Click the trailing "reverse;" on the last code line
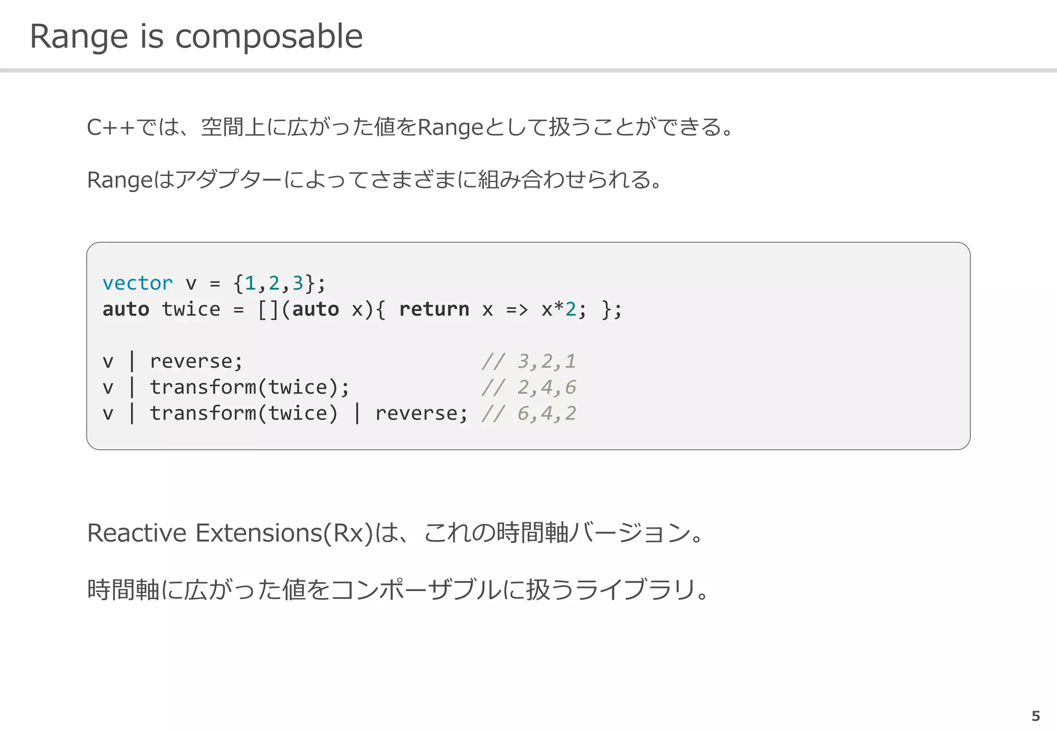The image size is (1057, 732). (x=422, y=413)
